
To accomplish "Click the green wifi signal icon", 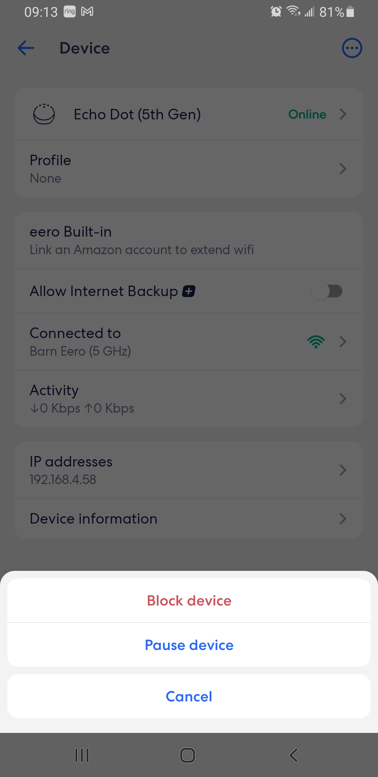I will tap(315, 341).
